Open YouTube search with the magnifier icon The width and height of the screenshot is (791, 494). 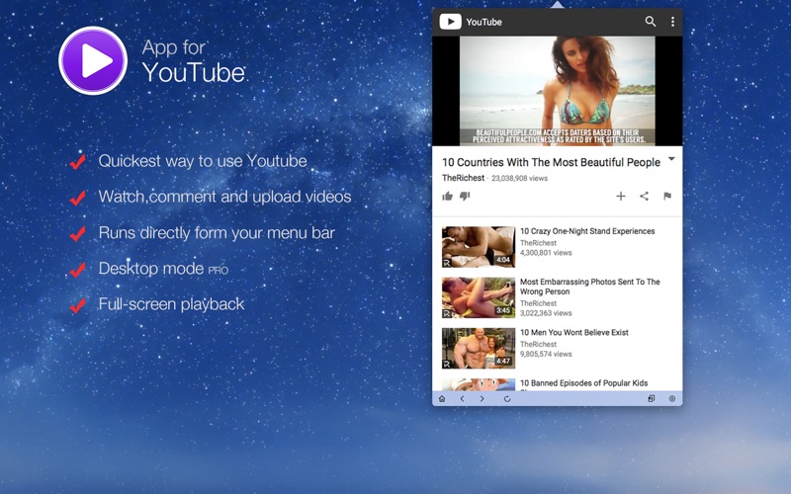tap(650, 22)
